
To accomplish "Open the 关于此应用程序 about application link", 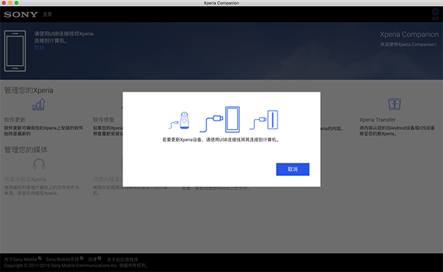I will pos(123,259).
